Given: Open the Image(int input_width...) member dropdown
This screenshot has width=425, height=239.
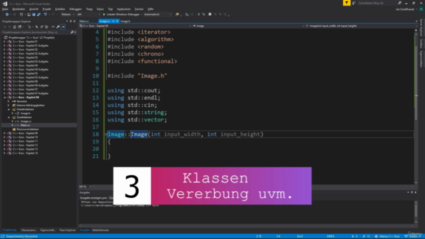Looking at the screenshot, I should (x=361, y=26).
